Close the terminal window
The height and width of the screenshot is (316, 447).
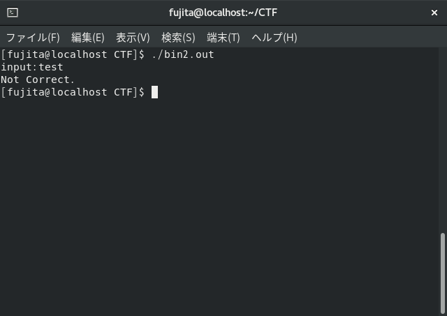(434, 13)
